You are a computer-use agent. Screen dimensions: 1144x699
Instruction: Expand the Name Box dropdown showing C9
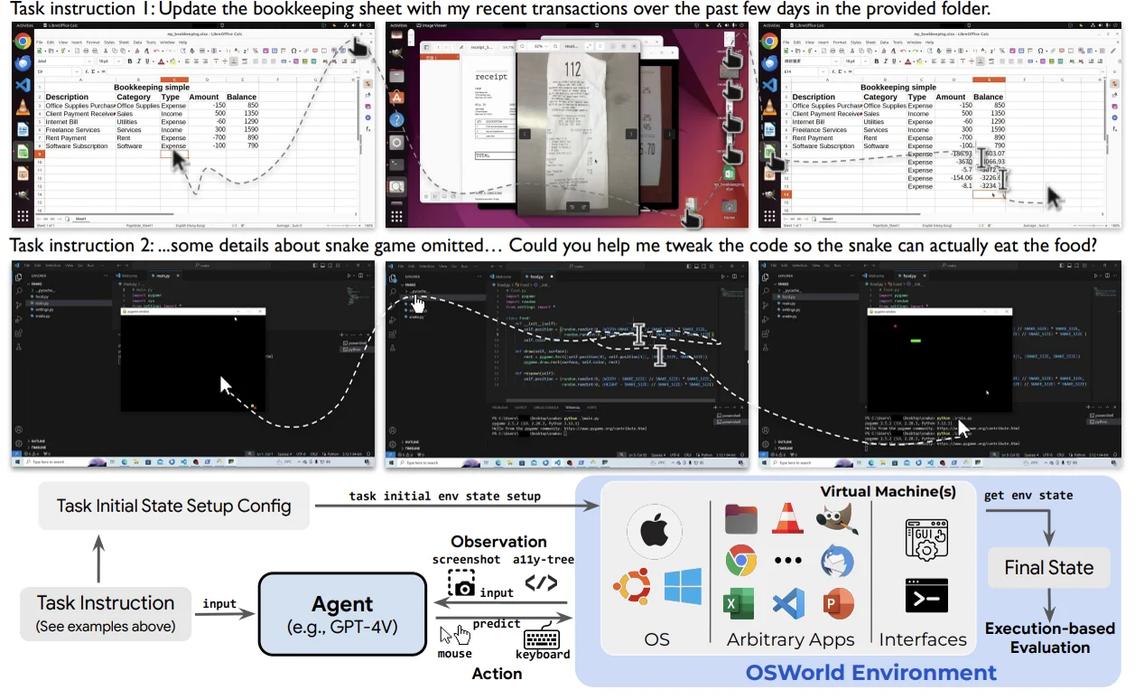[x=75, y=71]
